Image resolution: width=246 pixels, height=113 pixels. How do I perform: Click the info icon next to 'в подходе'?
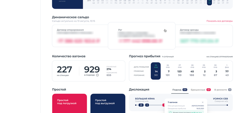point(97,75)
